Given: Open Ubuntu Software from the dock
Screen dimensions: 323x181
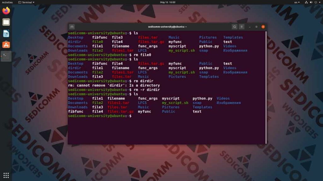Looking at the screenshot, I should pos(6,45).
